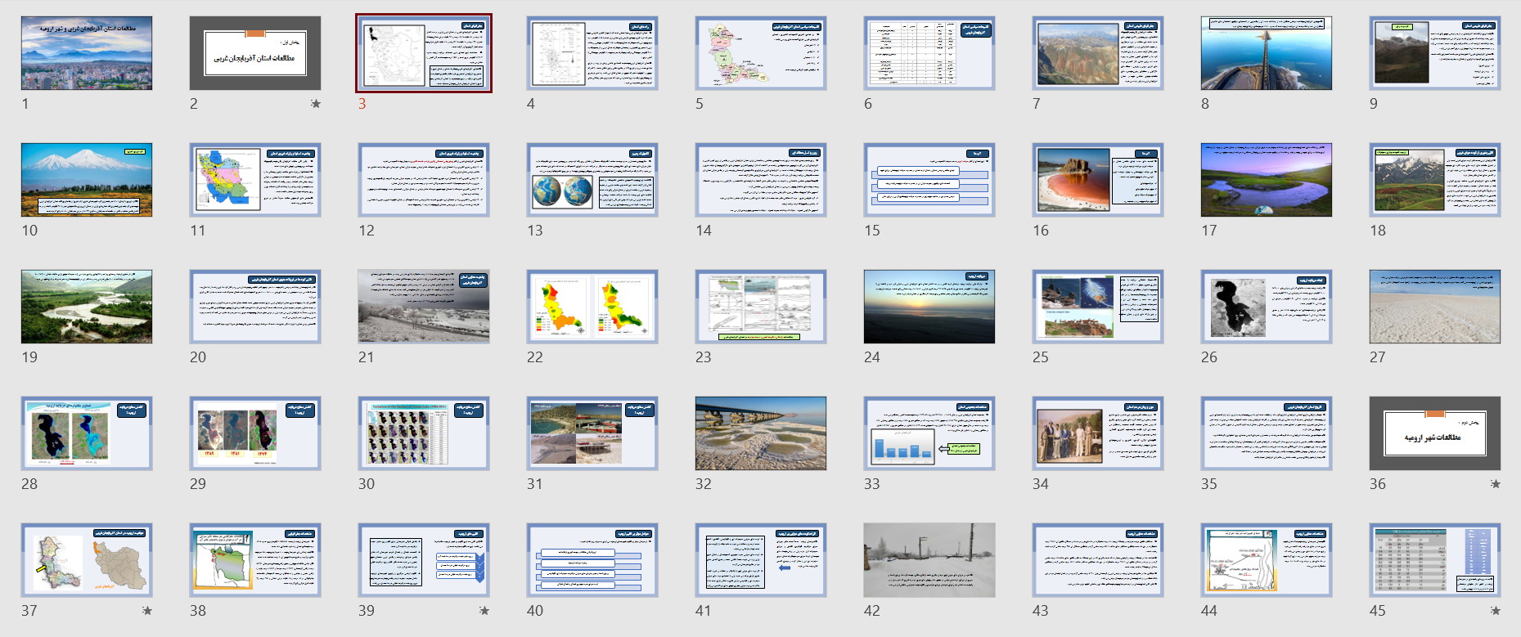Select slide 42 showing the snowy street

tap(929, 560)
